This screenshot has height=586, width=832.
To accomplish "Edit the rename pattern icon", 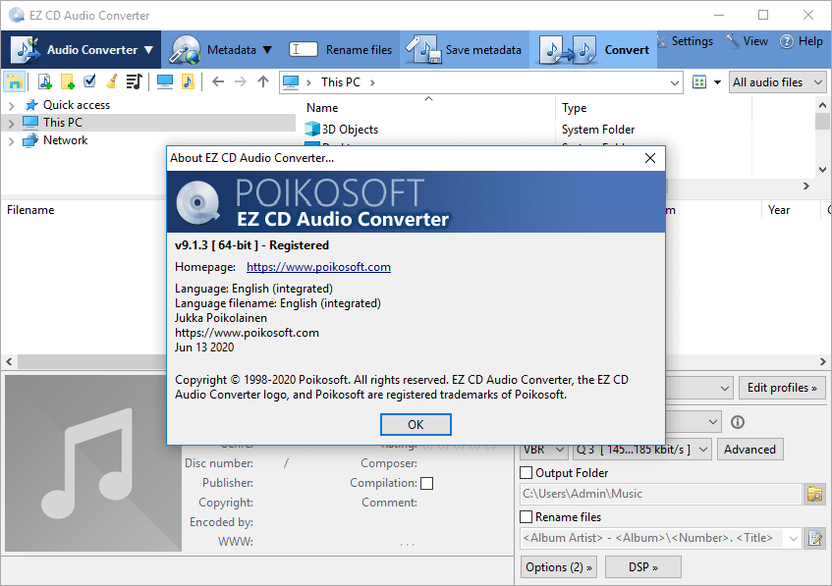I will 814,538.
